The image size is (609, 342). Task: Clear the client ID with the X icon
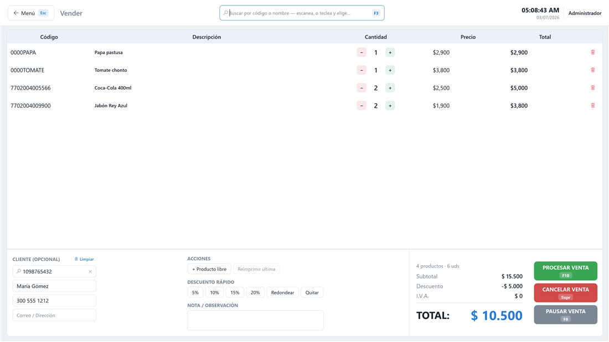pyautogui.click(x=90, y=271)
